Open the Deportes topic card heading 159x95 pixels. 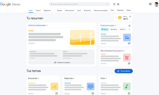click(x=69, y=78)
